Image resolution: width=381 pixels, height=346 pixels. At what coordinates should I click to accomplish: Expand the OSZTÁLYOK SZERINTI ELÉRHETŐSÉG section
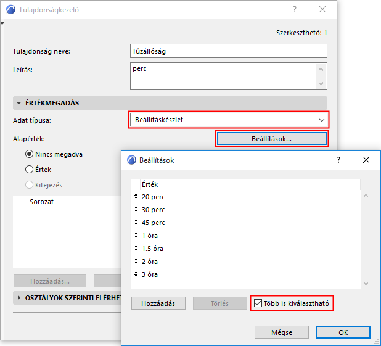pos(19,298)
